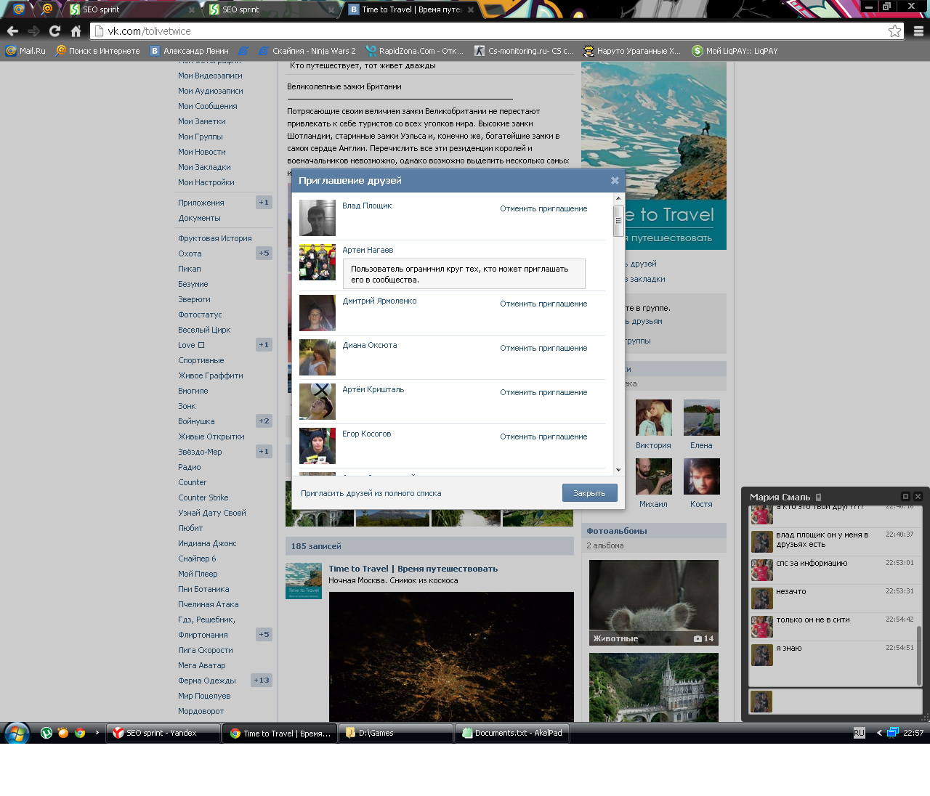Open Мои Сообщения in the sidebar

pyautogui.click(x=207, y=106)
